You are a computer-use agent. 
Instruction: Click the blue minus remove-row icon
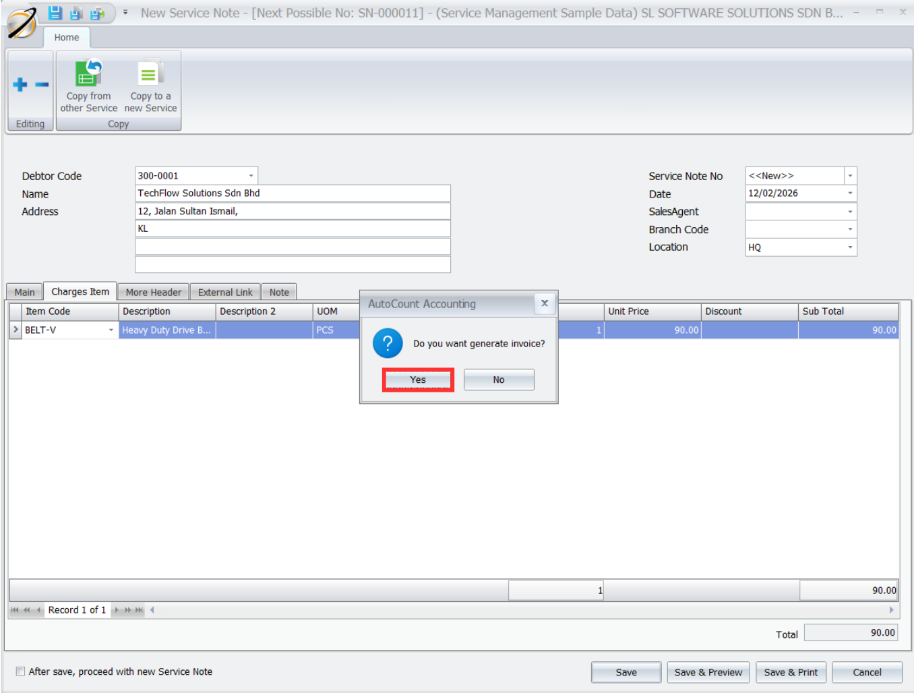coord(42,84)
